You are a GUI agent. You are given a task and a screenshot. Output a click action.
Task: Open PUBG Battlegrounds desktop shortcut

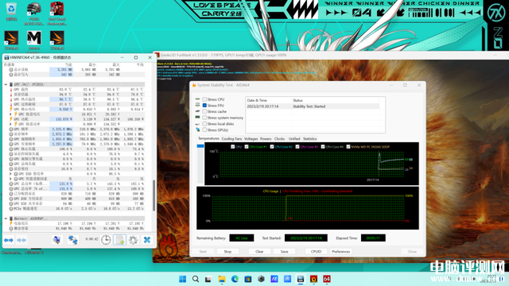[34, 14]
